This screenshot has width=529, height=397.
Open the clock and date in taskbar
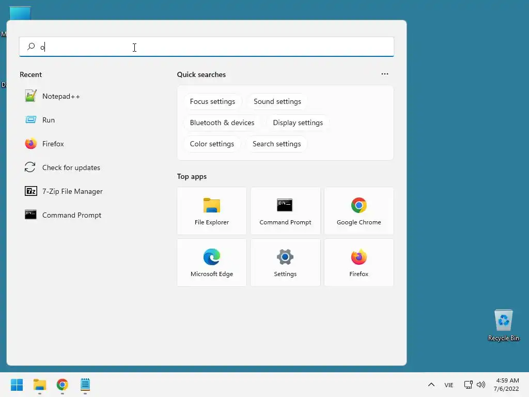[506, 385]
